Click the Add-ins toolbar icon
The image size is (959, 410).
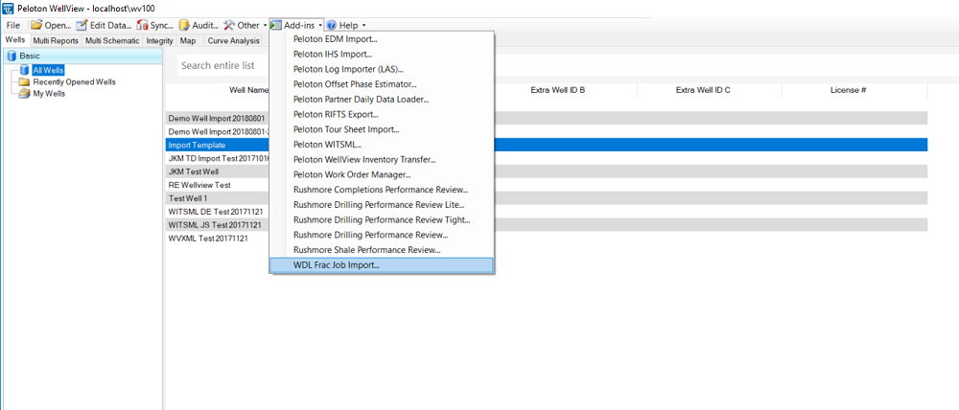[276, 25]
